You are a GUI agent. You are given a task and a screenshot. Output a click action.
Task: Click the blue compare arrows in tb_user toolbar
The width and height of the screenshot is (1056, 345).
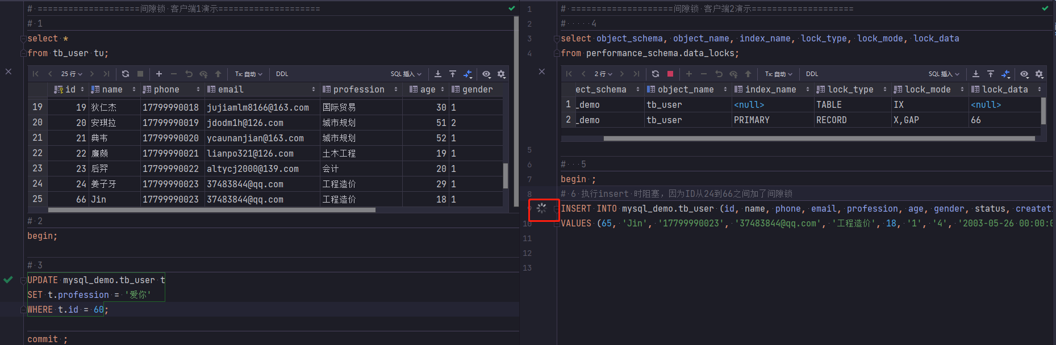tap(468, 74)
